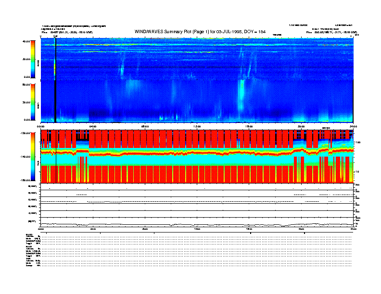381x294 pixels.
Task: Click the black horizontal line across the RAD2 spectrogram
Action: pyautogui.click(x=197, y=67)
